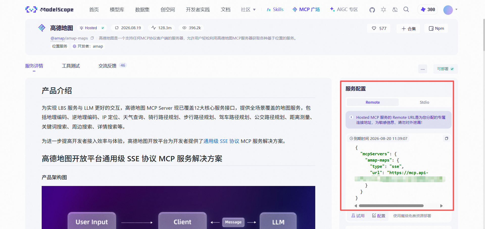Toggle the light/dark theme sun icon

[x=383, y=10]
